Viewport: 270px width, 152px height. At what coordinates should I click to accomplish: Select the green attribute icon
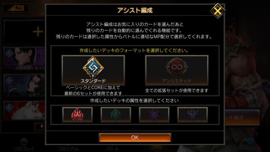tap(116, 115)
